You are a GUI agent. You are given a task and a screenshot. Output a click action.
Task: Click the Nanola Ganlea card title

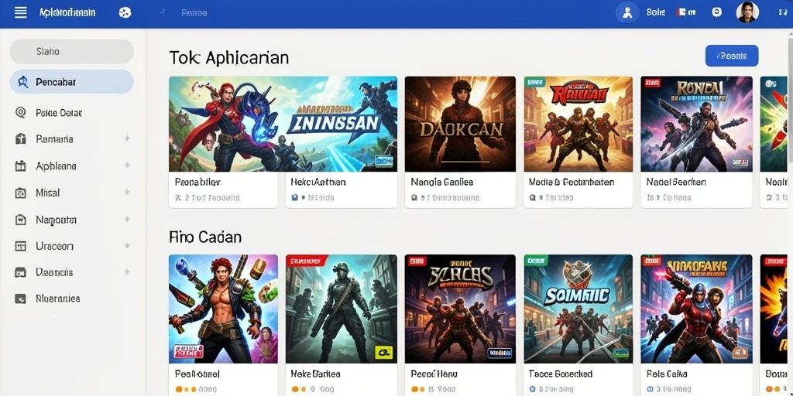click(x=442, y=182)
